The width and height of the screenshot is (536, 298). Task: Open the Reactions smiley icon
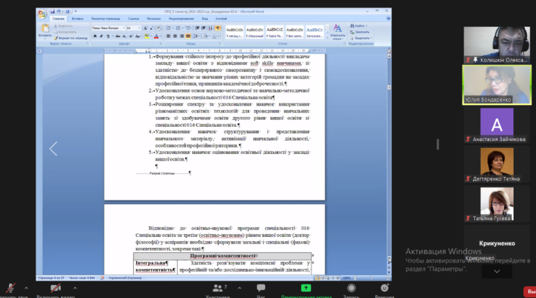[x=384, y=288]
